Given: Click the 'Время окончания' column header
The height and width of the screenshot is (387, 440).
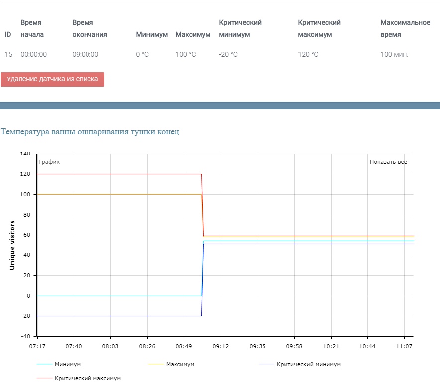Looking at the screenshot, I should 90,29.
